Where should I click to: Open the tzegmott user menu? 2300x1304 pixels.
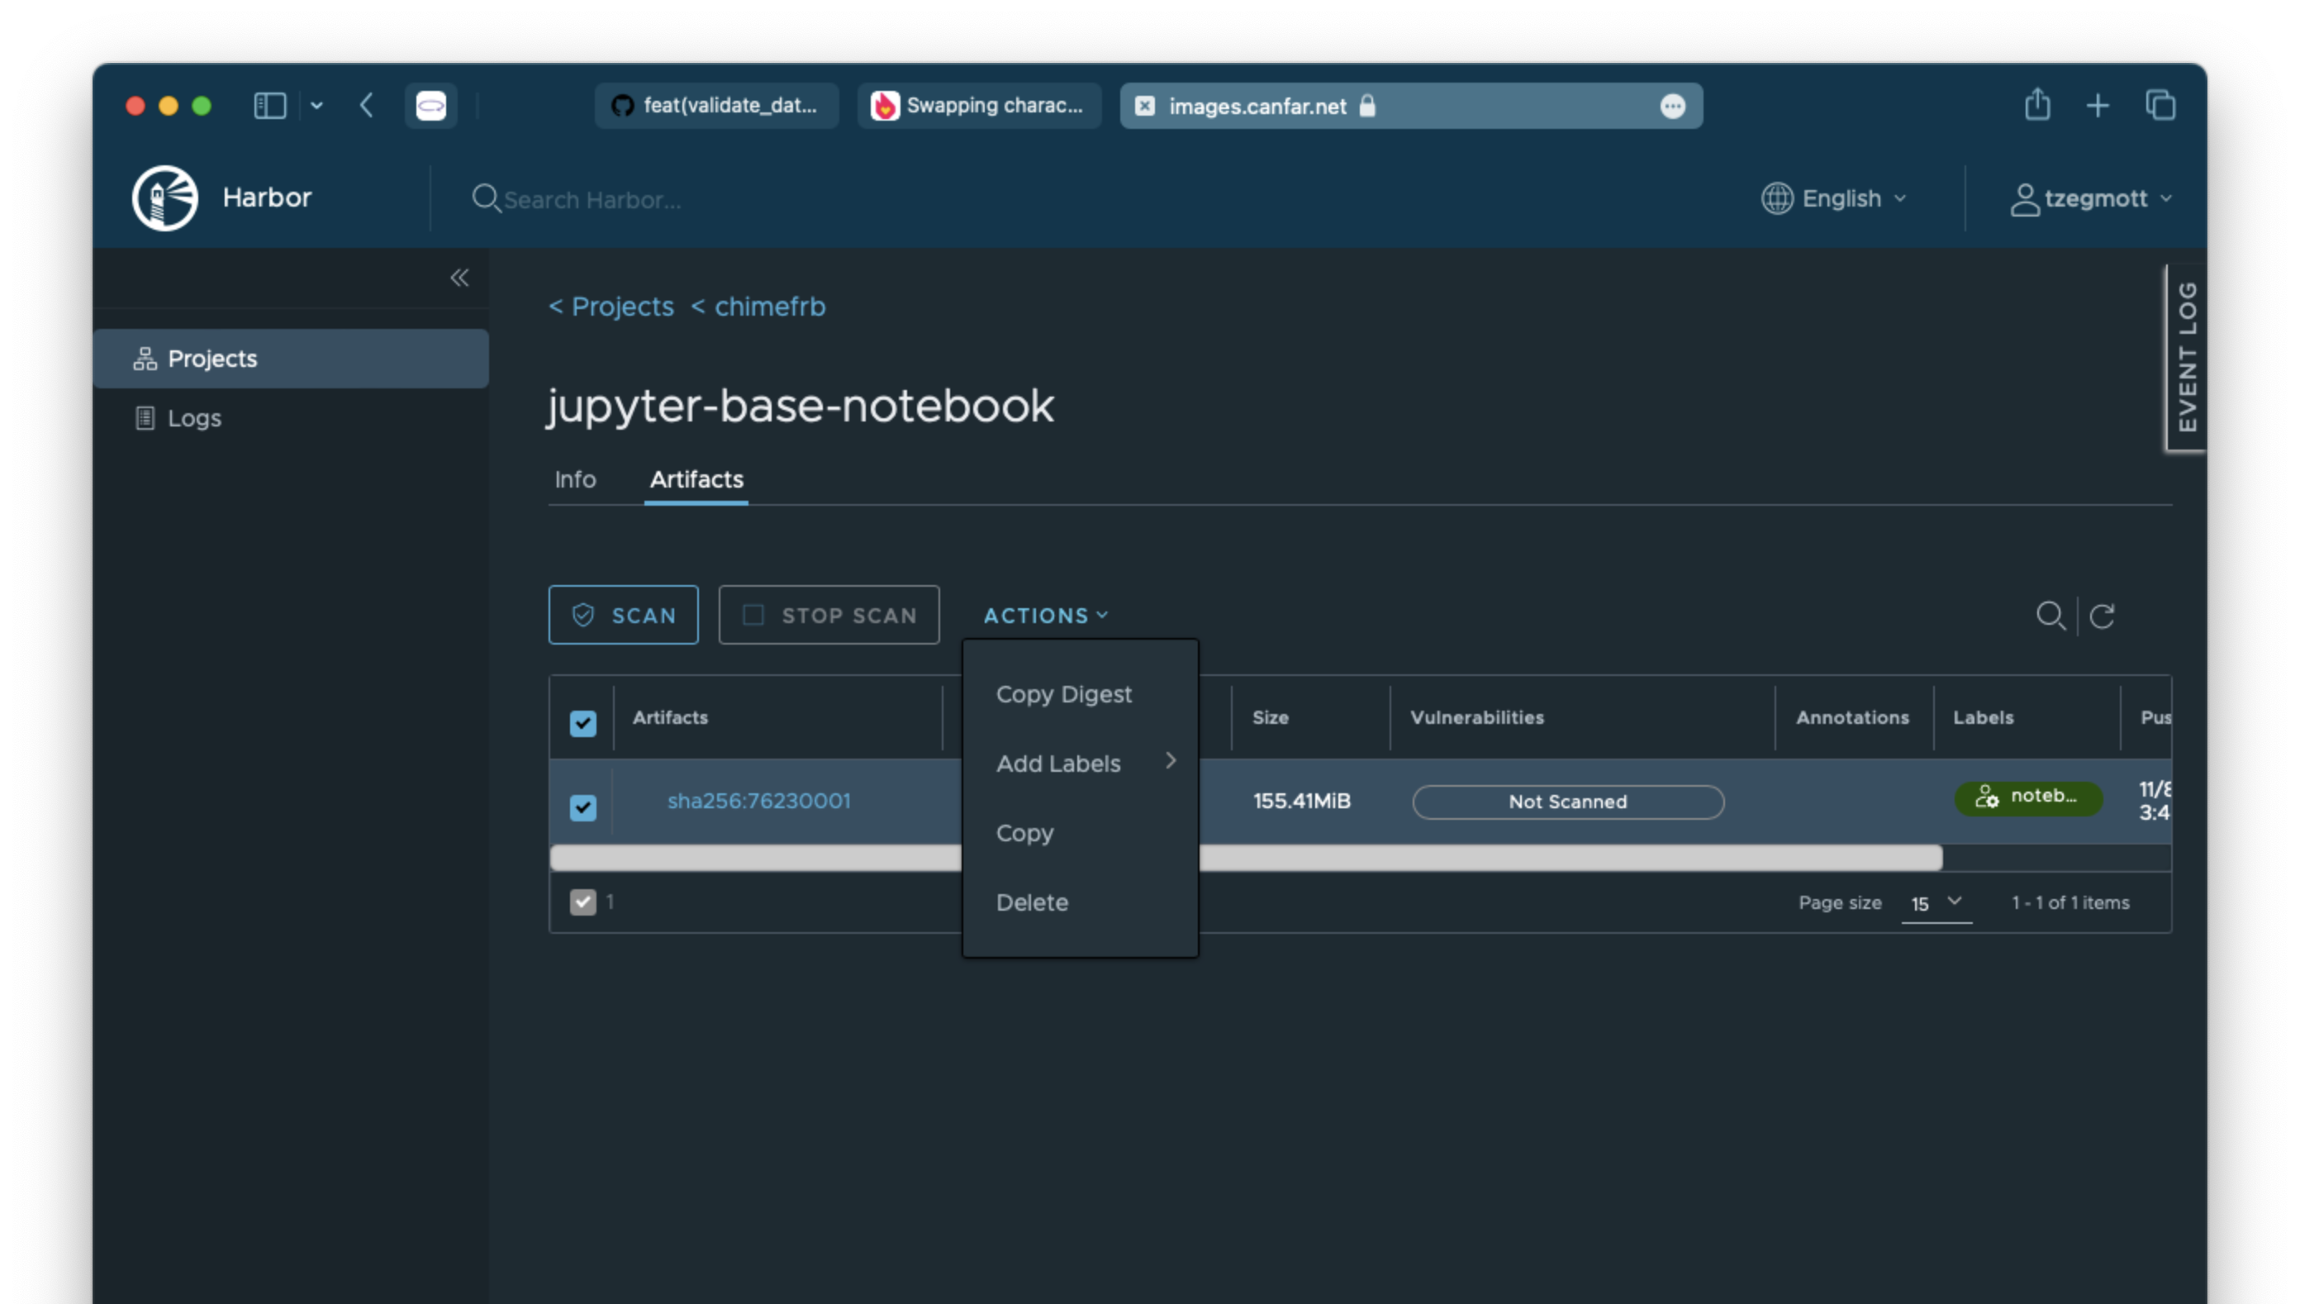pos(2090,199)
